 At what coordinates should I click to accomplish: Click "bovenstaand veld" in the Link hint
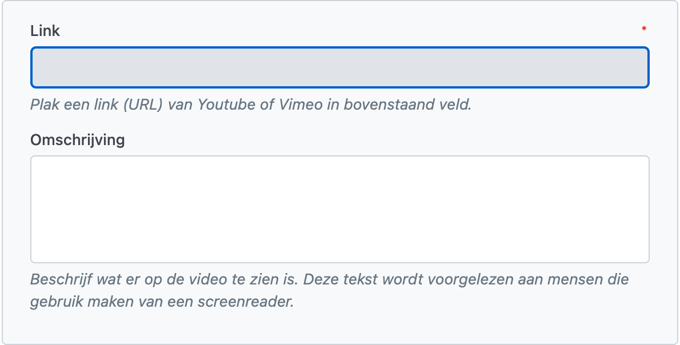[407, 106]
